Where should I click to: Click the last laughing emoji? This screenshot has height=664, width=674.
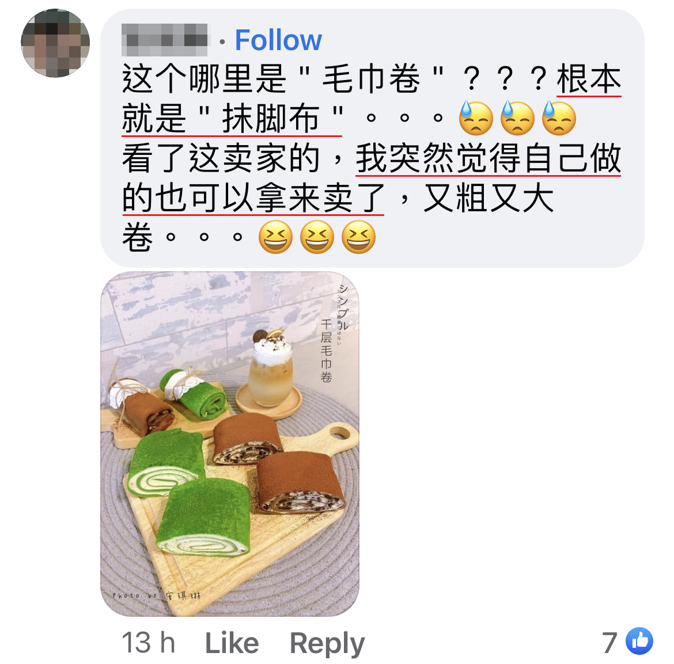pyautogui.click(x=358, y=237)
